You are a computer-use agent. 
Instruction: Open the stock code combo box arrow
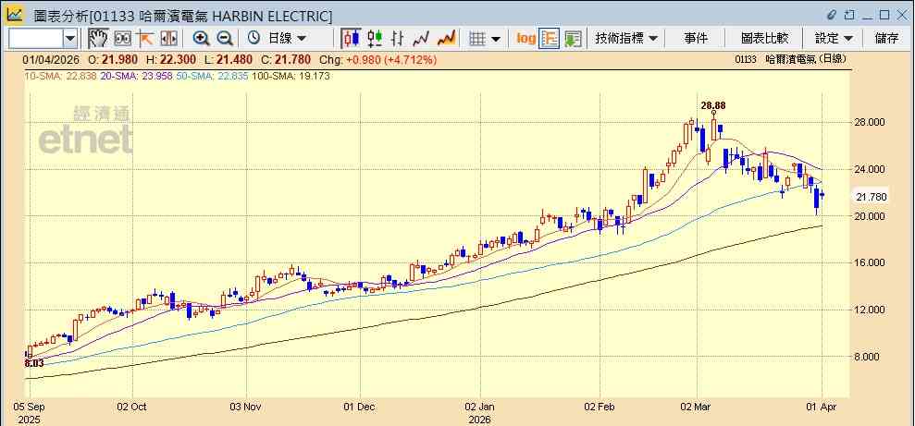70,39
